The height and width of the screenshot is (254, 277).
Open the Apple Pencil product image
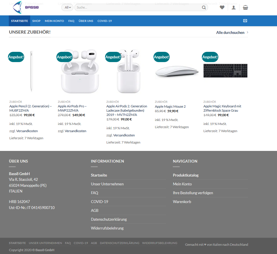click(31, 71)
